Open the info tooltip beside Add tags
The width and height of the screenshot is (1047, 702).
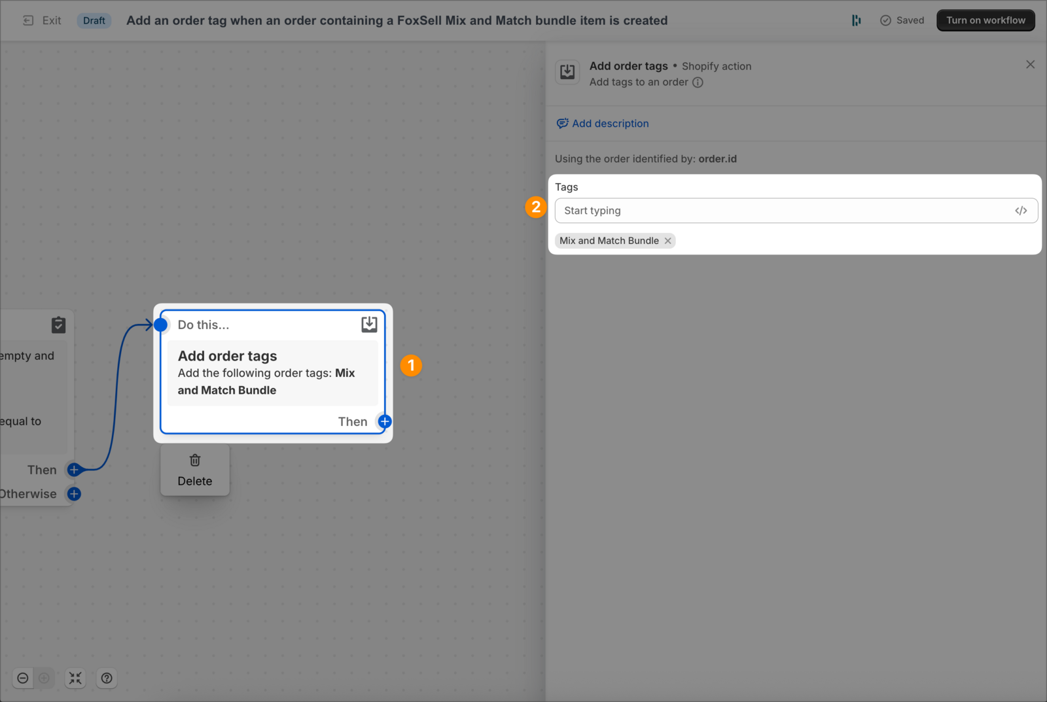pos(698,82)
